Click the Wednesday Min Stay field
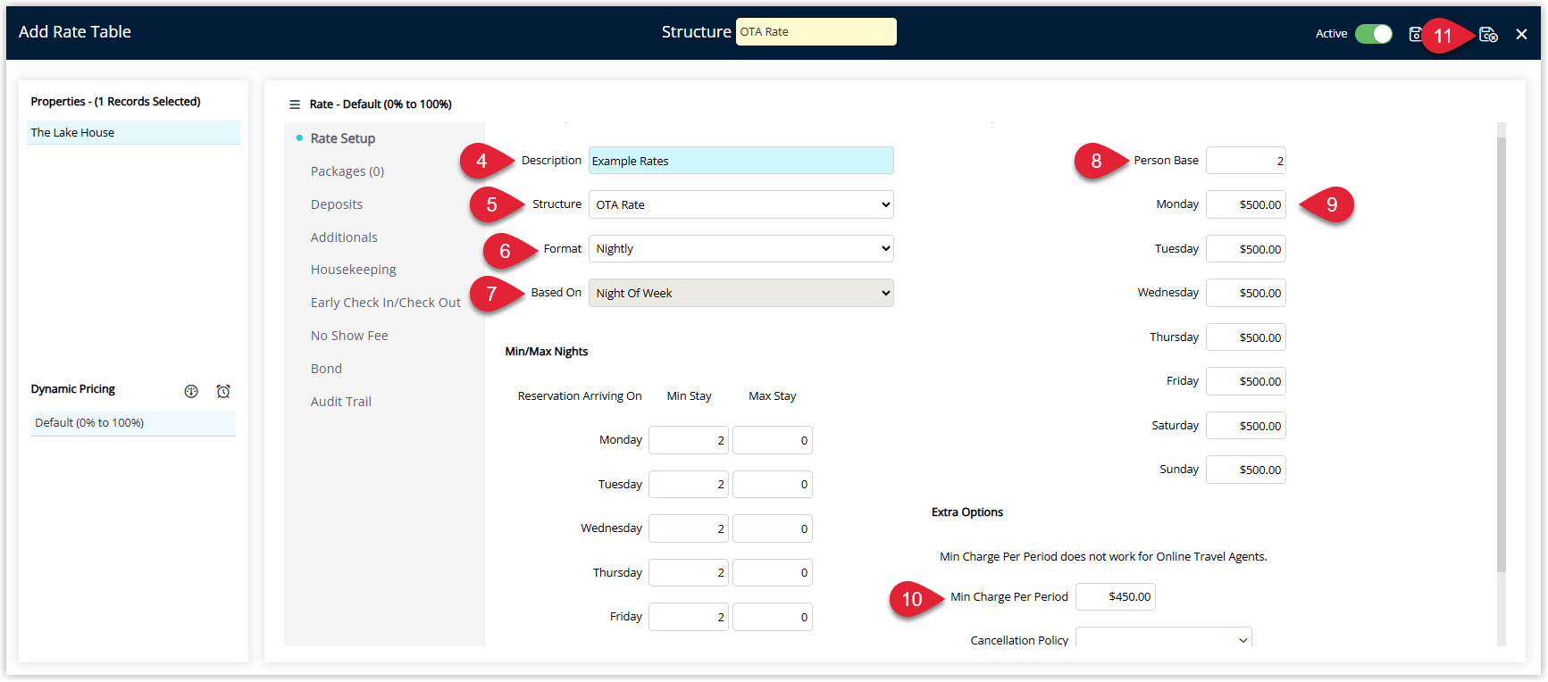Screen dimensions: 1548x682 [x=689, y=528]
